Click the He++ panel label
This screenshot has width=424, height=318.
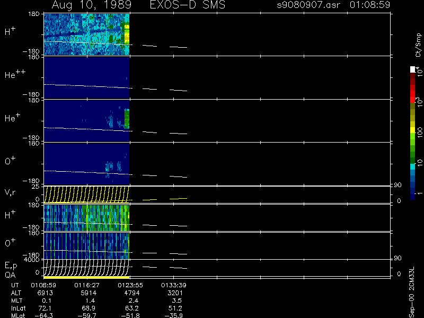coord(15,74)
